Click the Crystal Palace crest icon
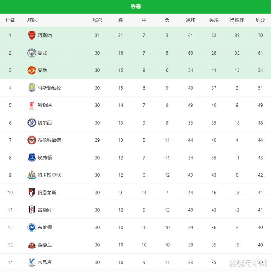 pos(32,262)
